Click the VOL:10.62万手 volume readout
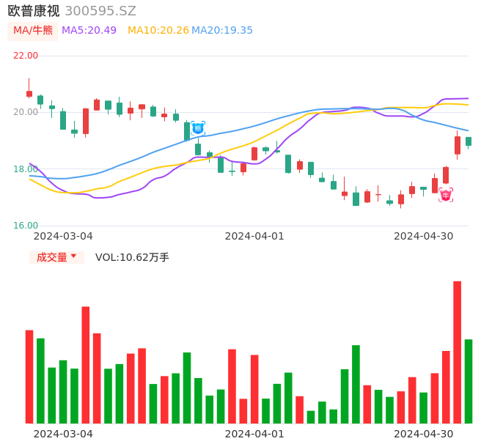This screenshot has height=444, width=503. (132, 257)
